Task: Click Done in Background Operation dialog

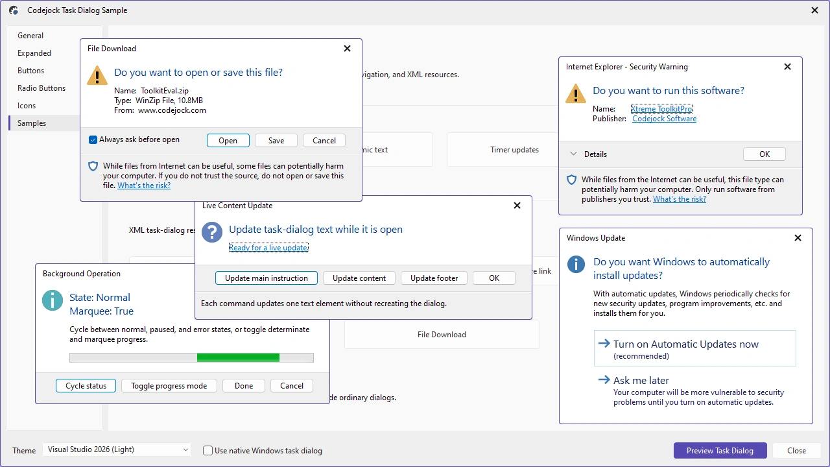Action: coord(244,386)
